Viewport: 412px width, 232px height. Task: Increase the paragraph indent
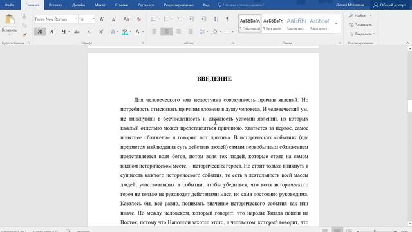click(203, 19)
